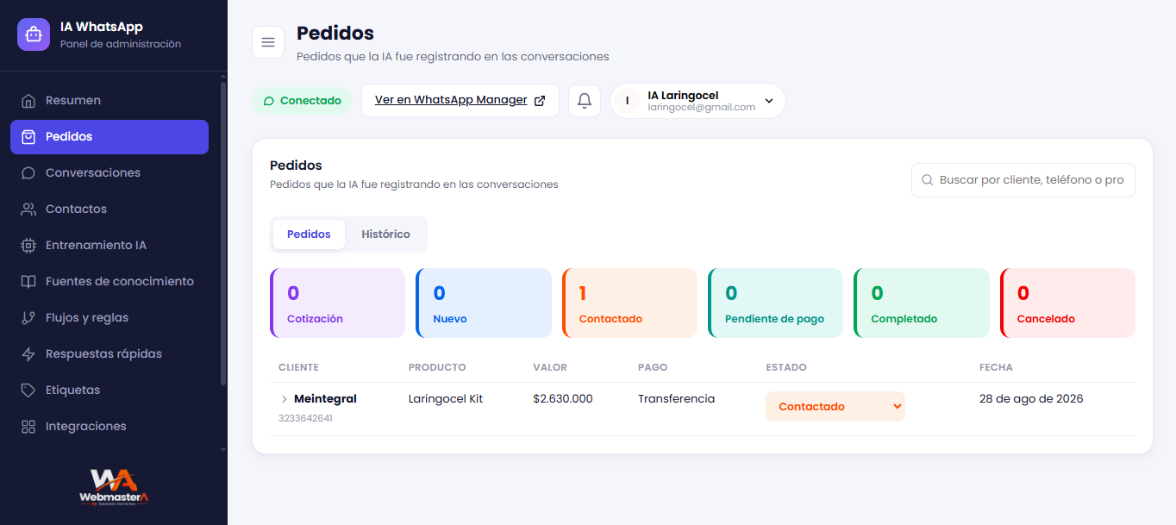Viewport: 1176px width, 525px height.
Task: Click the sidebar vertical scrollbar
Action: tap(223, 233)
